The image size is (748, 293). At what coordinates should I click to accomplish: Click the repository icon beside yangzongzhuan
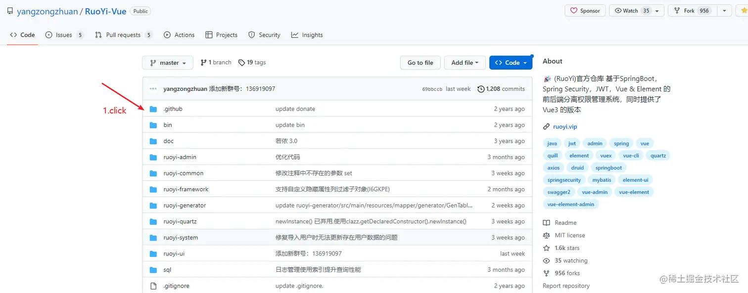tap(10, 11)
